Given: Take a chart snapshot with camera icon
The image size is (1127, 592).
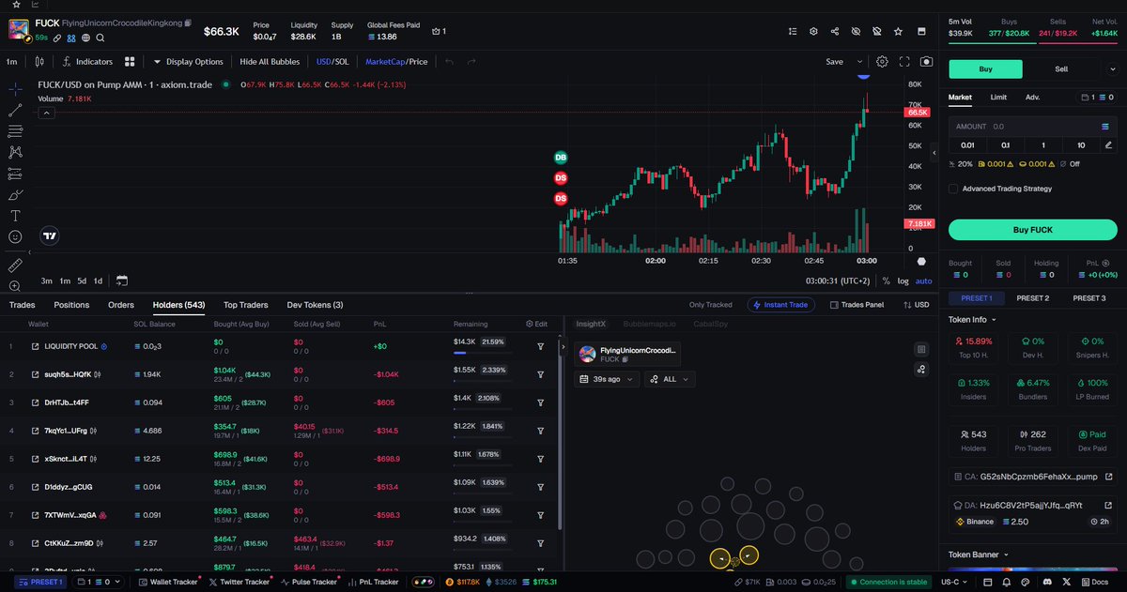Looking at the screenshot, I should (x=927, y=62).
